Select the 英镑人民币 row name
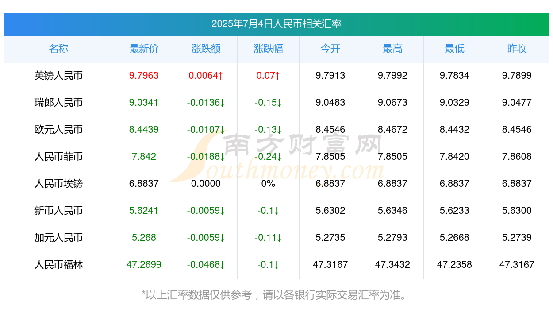This screenshot has width=553, height=309. pyautogui.click(x=58, y=76)
